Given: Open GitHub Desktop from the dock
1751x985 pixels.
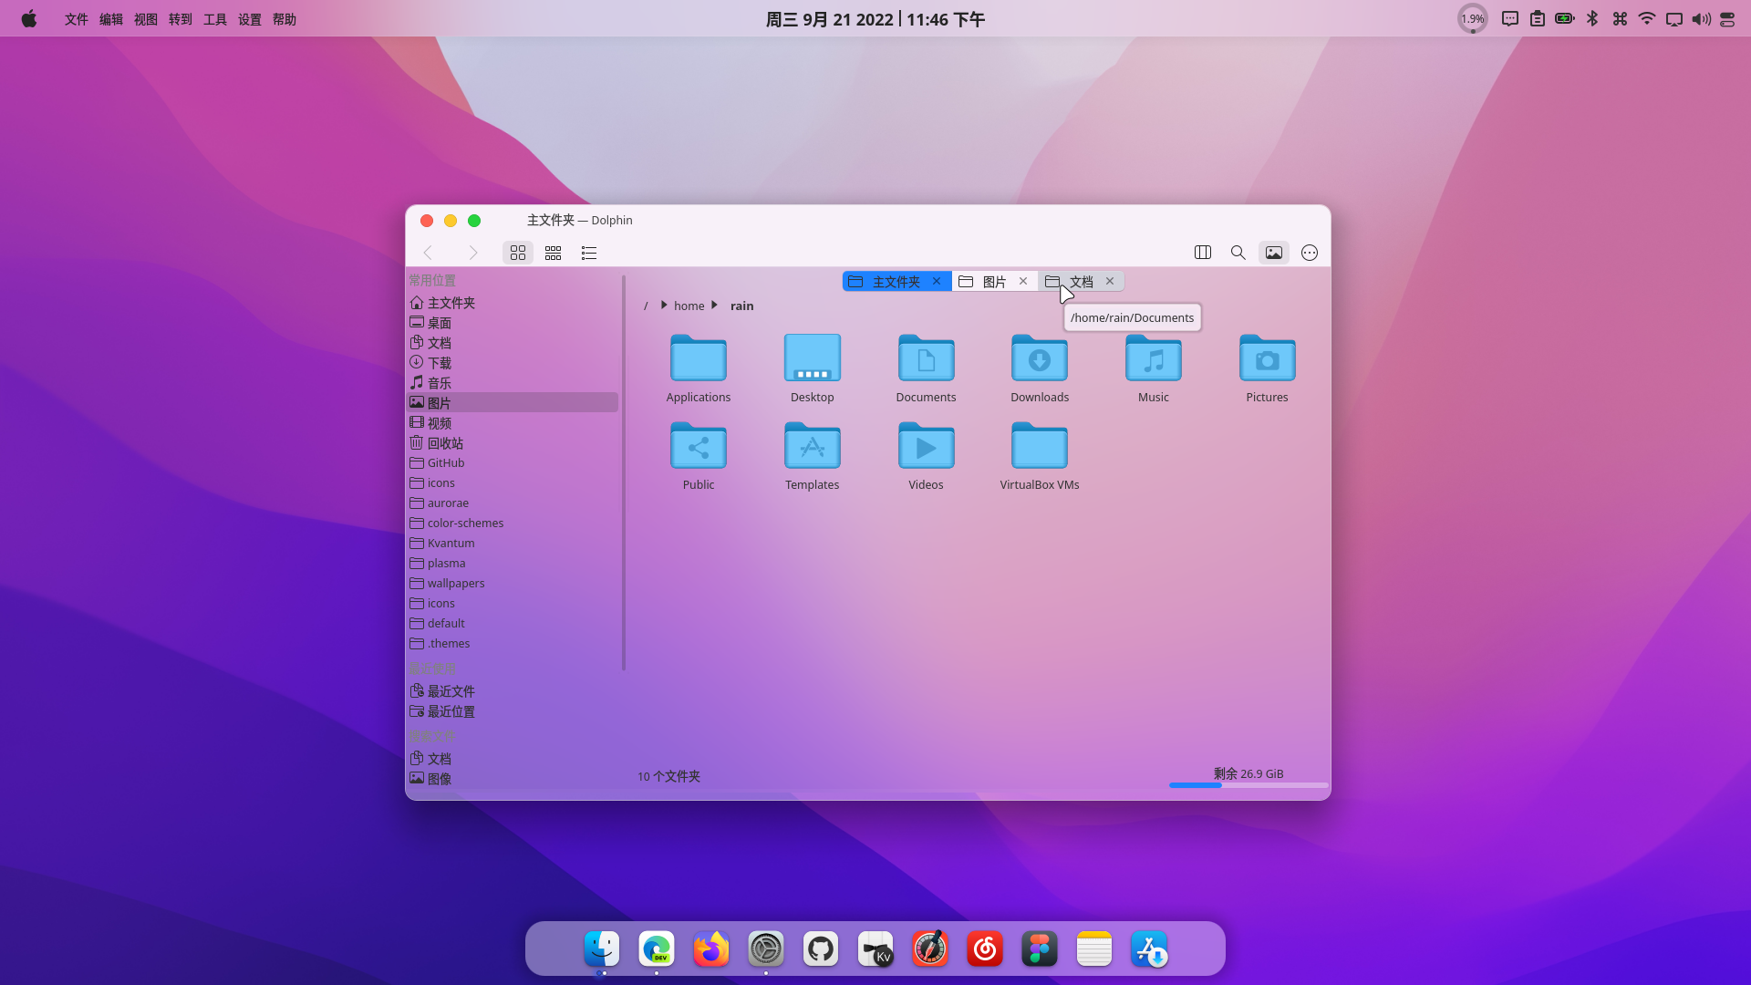Looking at the screenshot, I should [821, 949].
